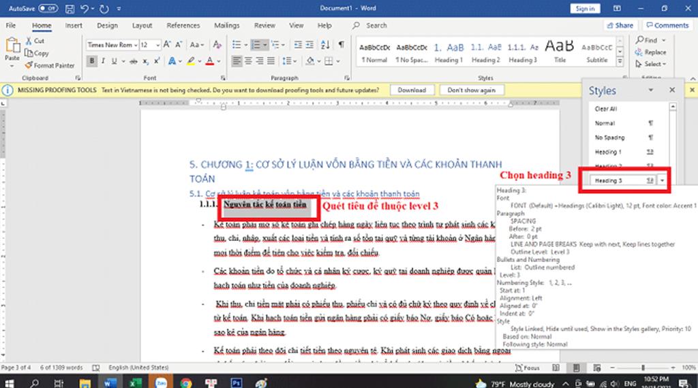
Task: Clear all formatting with the eraser A icon
Action: coord(217,44)
